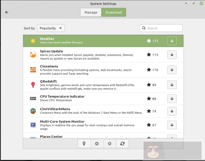The width and height of the screenshot is (205, 161).
Task: Download the Weather applet
Action: point(172,41)
